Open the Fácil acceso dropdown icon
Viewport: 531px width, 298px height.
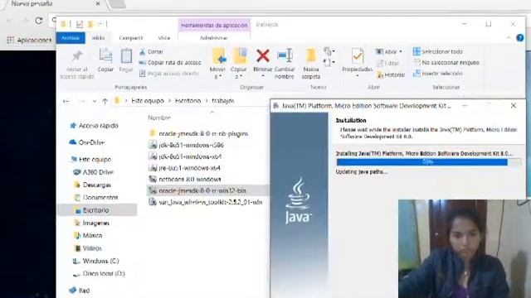pyautogui.click(x=329, y=62)
